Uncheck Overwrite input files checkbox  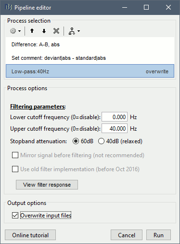click(x=15, y=215)
